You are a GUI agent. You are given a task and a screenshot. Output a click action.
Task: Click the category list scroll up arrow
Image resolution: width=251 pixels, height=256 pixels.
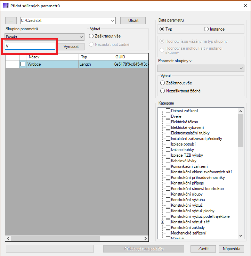[x=241, y=111]
